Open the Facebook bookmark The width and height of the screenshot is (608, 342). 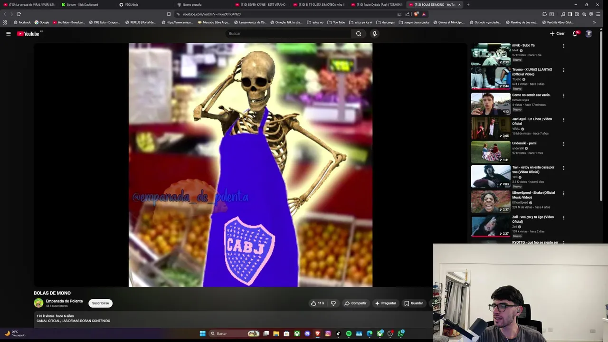(x=22, y=22)
